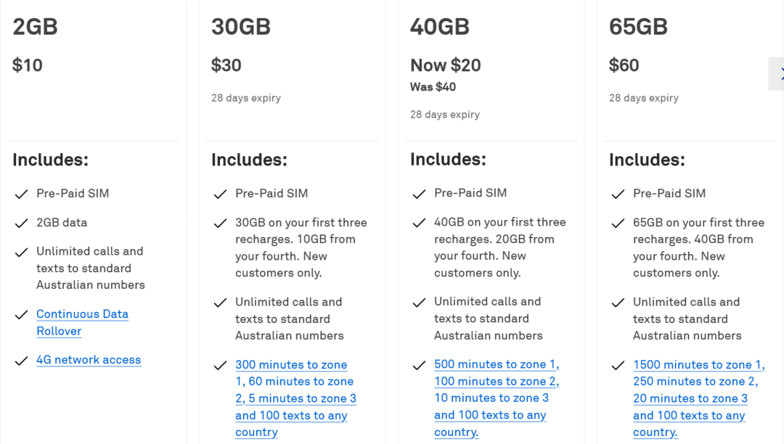The height and width of the screenshot is (444, 784).
Task: Click the next carousel arrow on right edge
Action: point(778,73)
